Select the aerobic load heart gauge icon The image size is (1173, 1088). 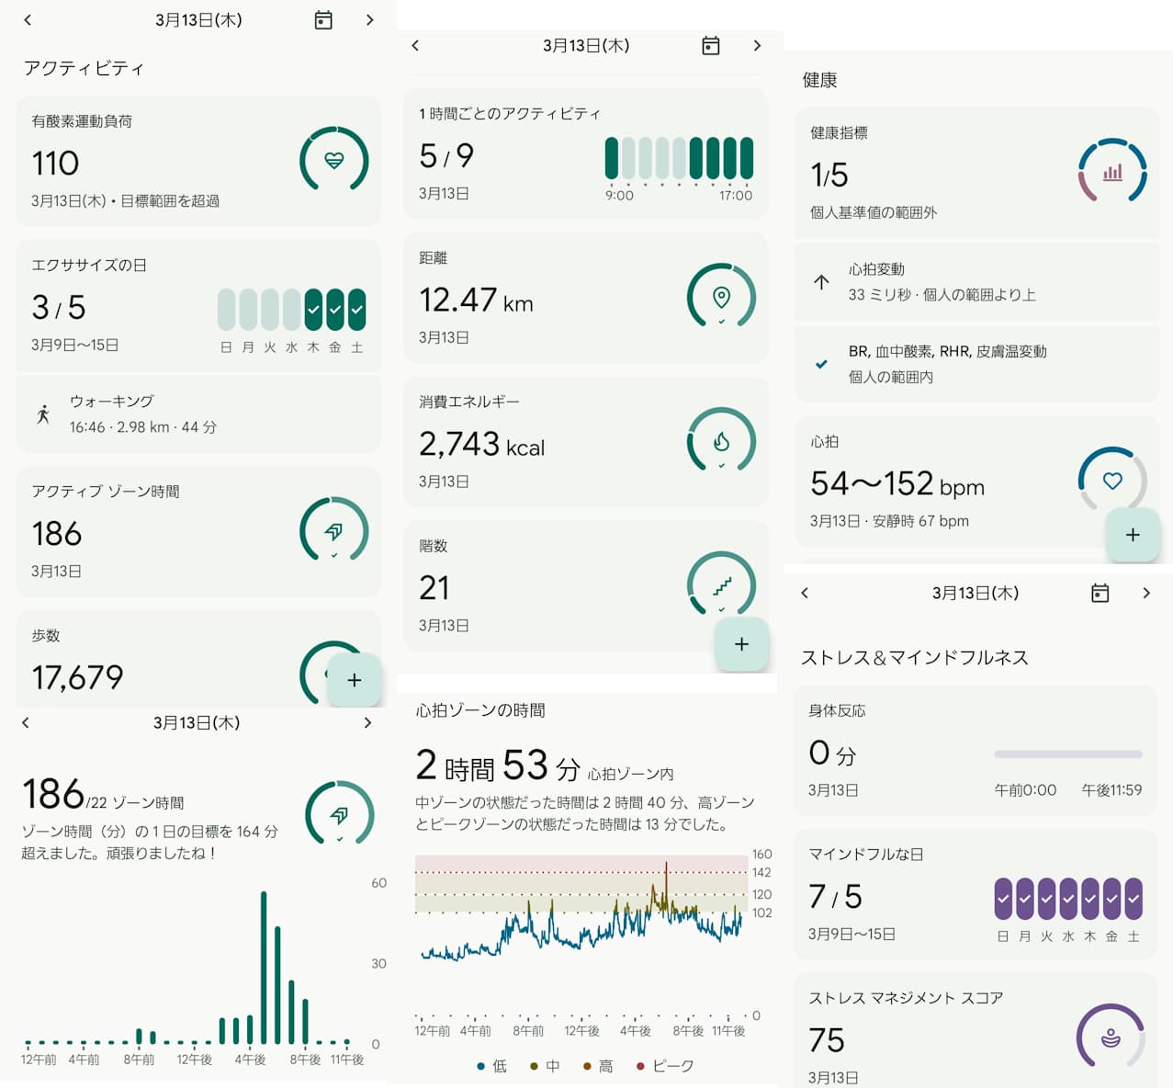tap(334, 160)
